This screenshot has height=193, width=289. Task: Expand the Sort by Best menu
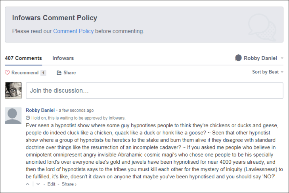pos(268,72)
